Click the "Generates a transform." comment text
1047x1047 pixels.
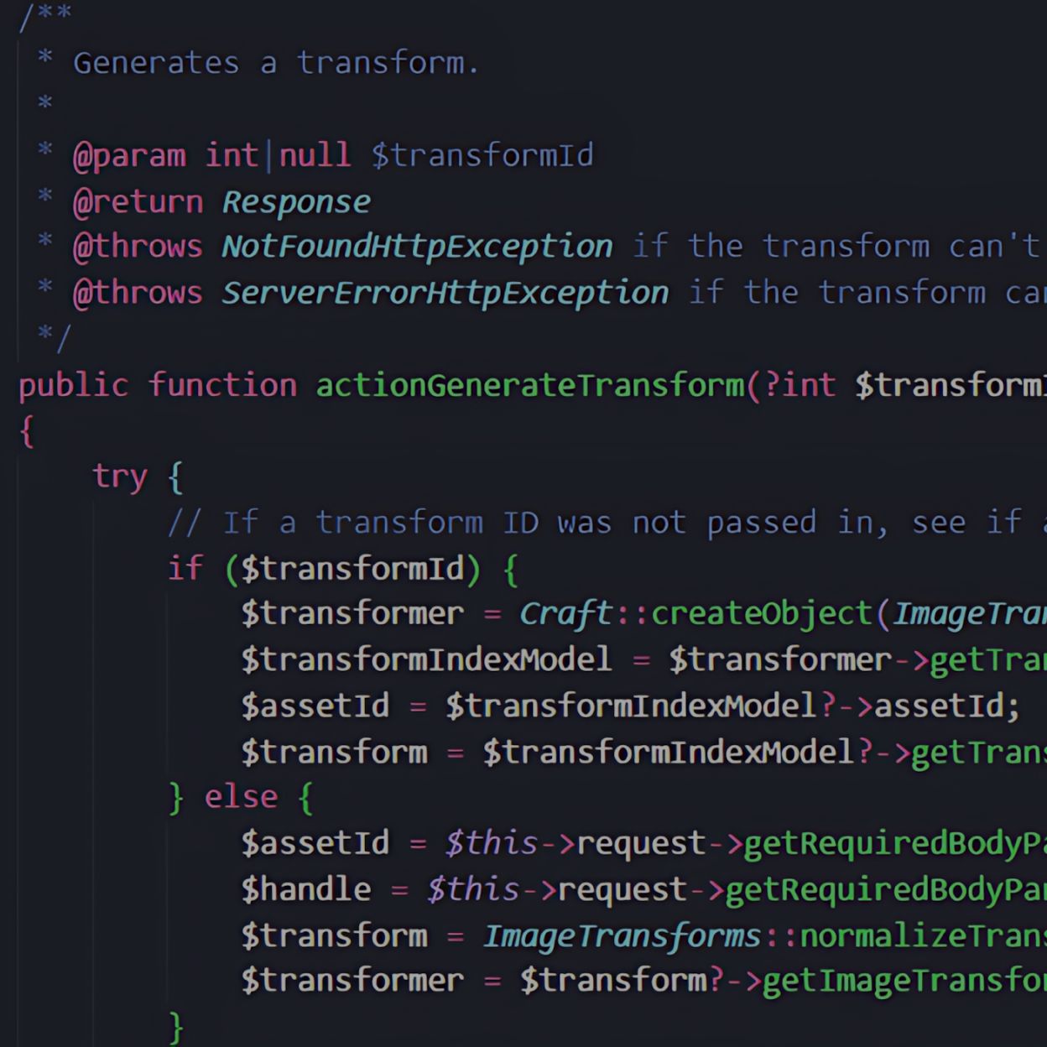tap(276, 64)
